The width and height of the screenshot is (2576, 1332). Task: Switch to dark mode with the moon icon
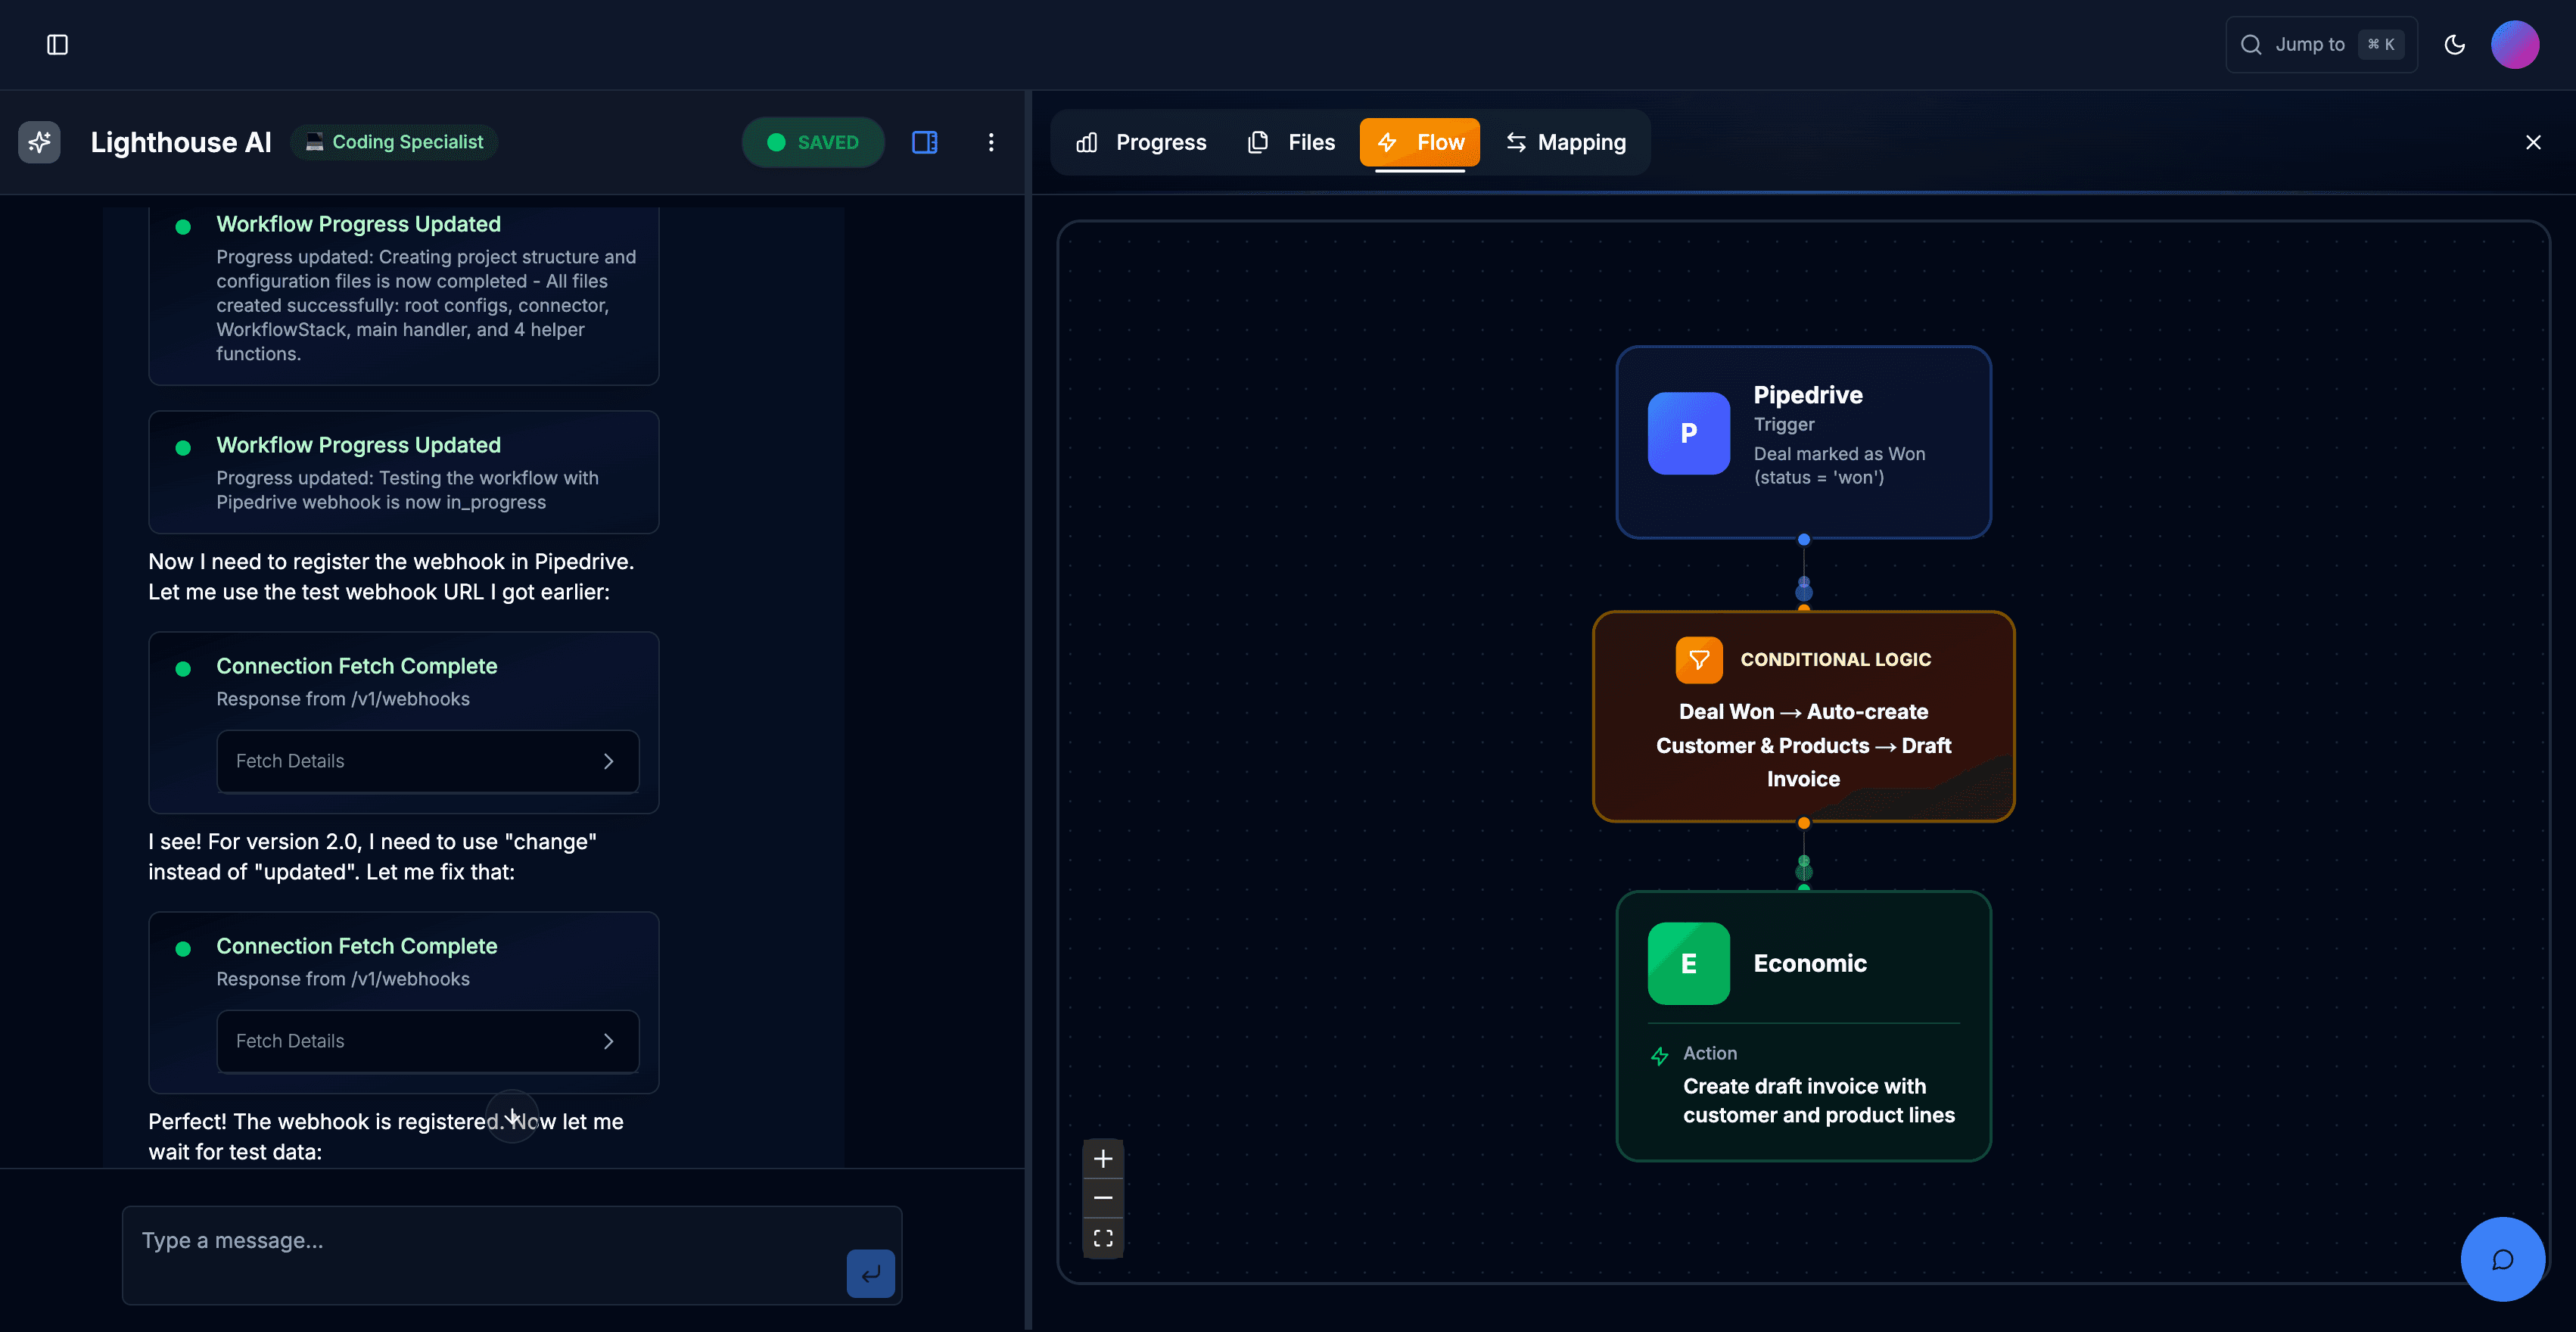click(x=2454, y=44)
